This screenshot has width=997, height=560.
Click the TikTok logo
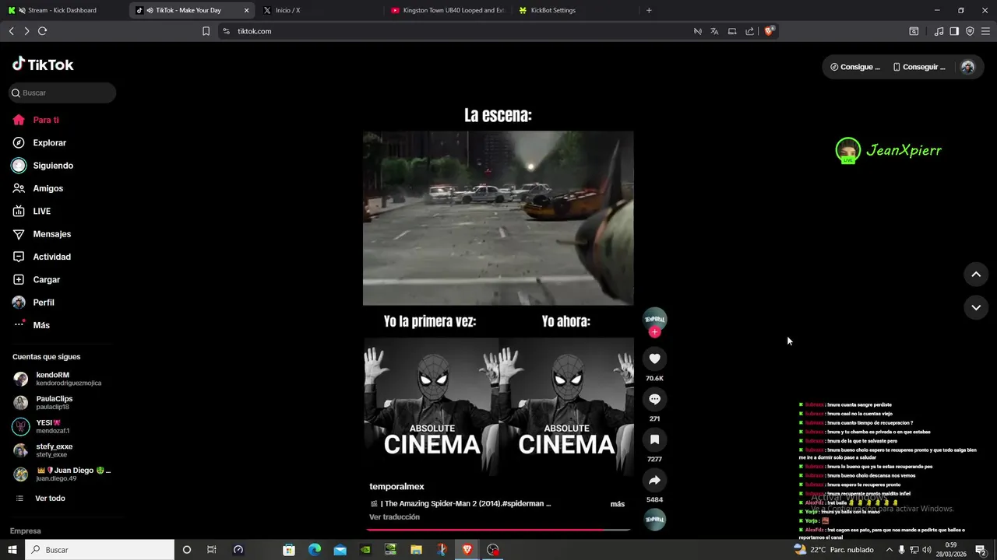[43, 65]
